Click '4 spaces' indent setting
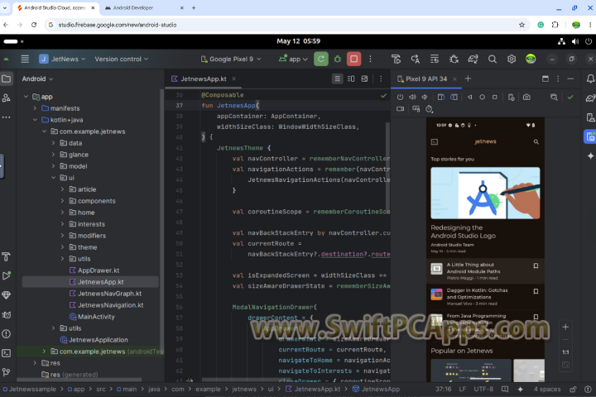The height and width of the screenshot is (397, 596). [547, 389]
